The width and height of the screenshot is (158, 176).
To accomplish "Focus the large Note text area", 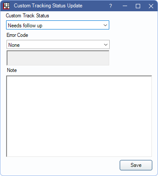I will pyautogui.click(x=79, y=116).
